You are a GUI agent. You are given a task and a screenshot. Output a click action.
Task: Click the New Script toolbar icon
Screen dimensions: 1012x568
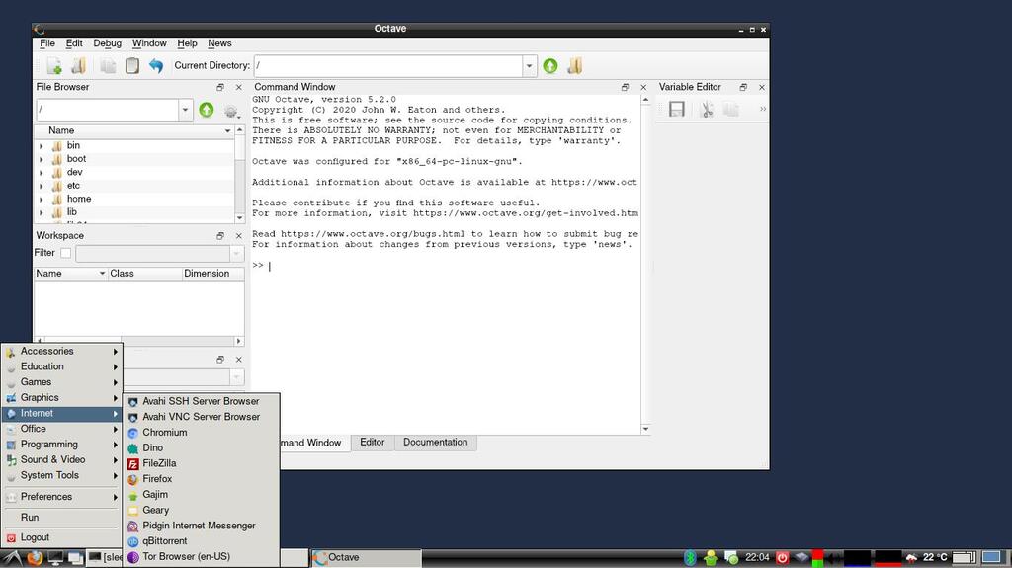click(54, 66)
